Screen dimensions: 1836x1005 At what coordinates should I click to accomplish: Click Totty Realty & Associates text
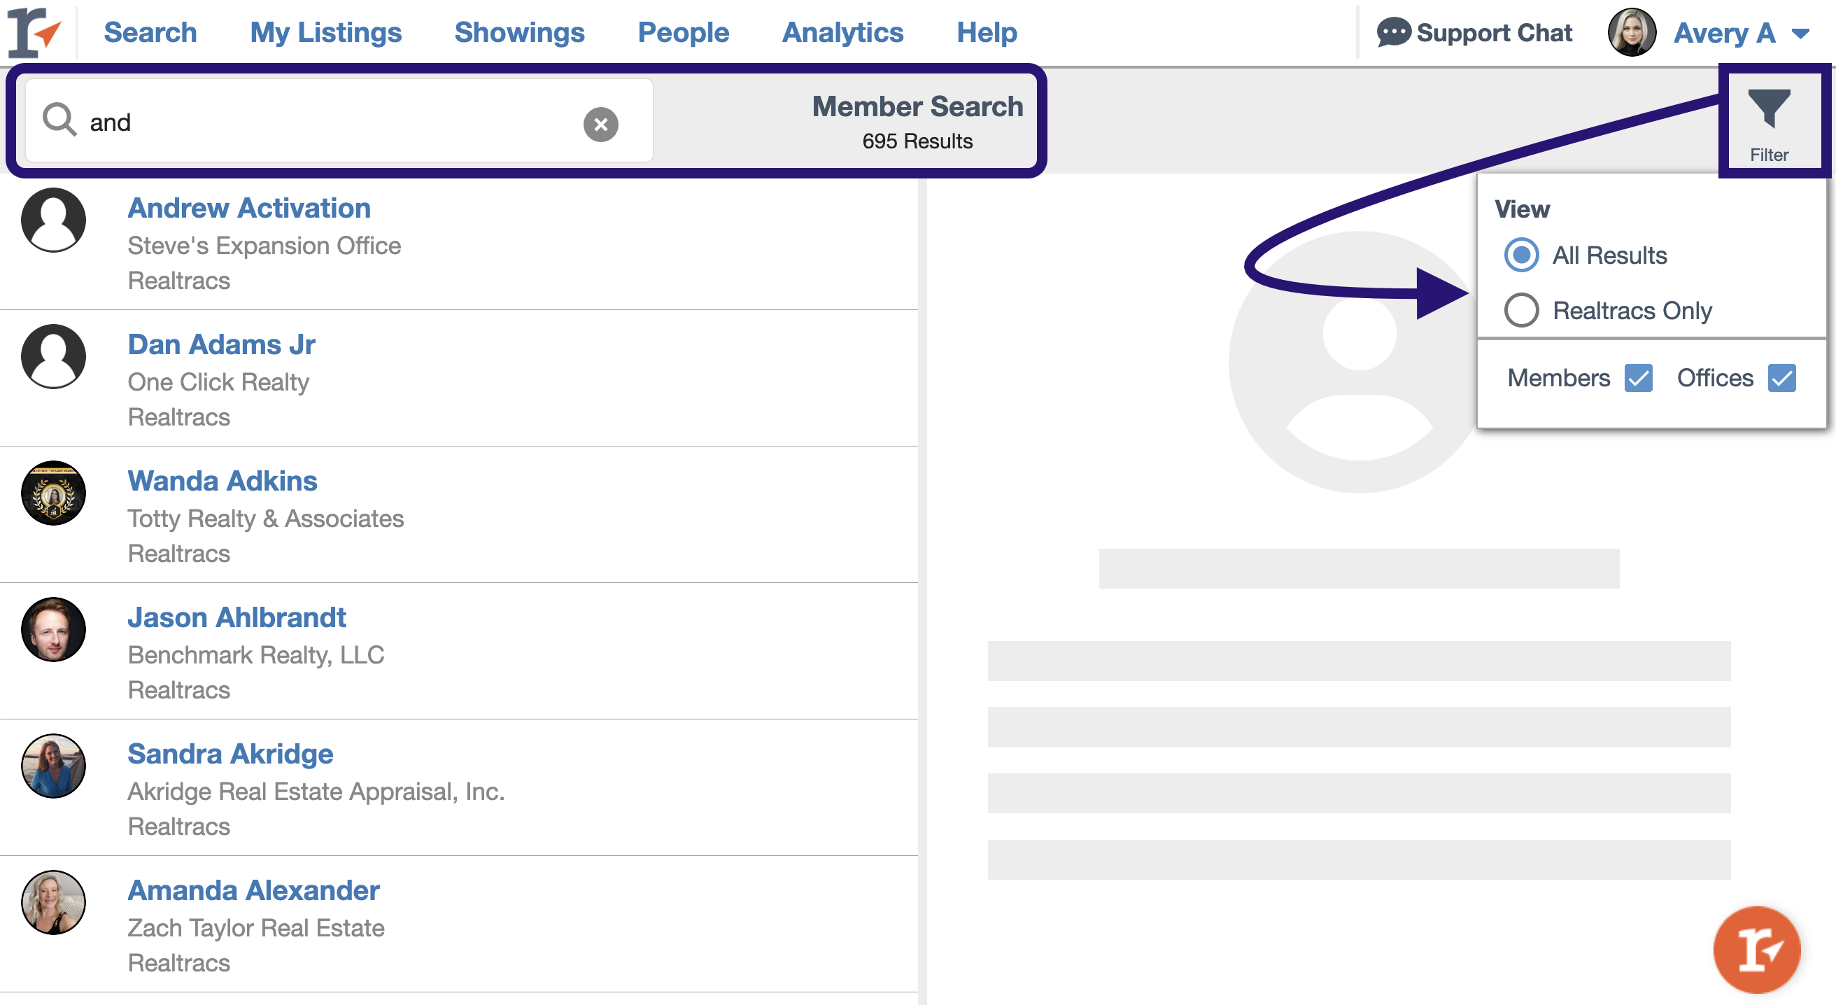(x=266, y=519)
